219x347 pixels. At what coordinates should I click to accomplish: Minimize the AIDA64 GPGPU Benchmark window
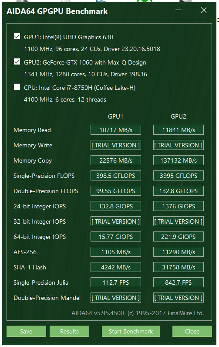click(x=178, y=10)
